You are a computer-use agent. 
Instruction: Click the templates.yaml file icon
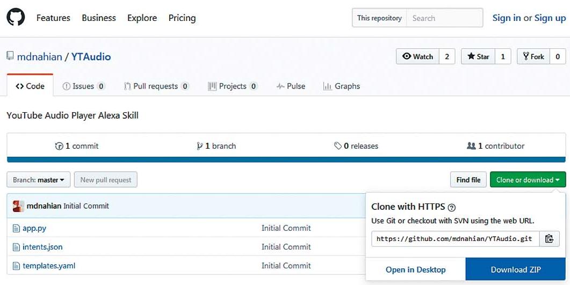pos(16,266)
